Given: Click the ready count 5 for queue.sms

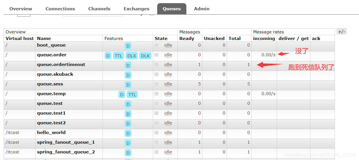Looking at the screenshot, I should 199,84.
